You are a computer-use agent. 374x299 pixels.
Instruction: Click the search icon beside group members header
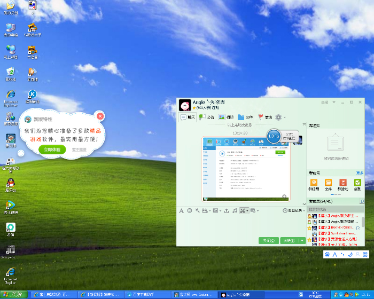pyautogui.click(x=362, y=201)
